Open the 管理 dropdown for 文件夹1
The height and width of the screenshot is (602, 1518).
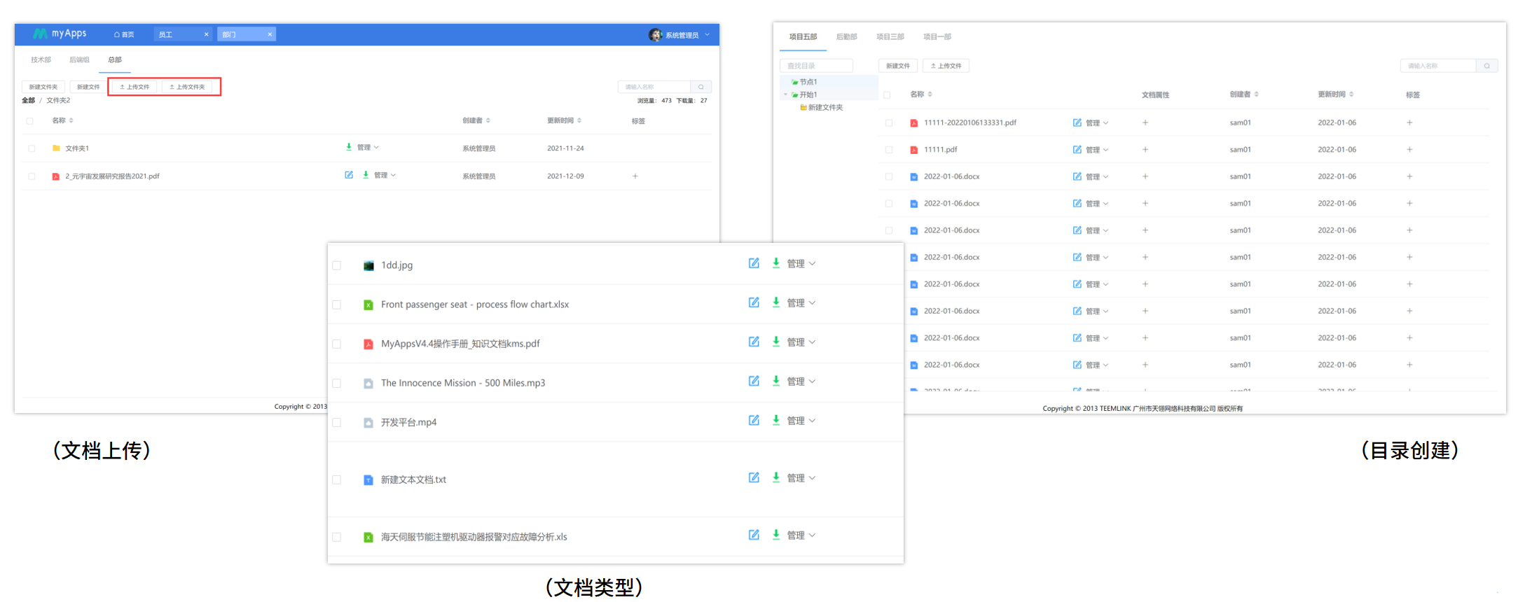[x=368, y=148]
